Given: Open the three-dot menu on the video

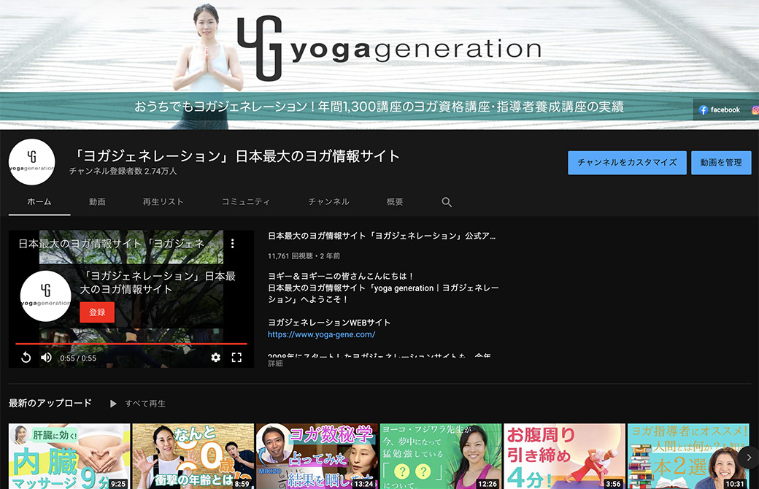Looking at the screenshot, I should coord(233,244).
